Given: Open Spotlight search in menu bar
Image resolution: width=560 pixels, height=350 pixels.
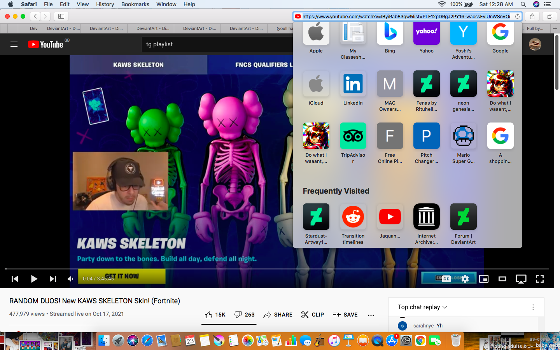Looking at the screenshot, I should click(523, 4).
